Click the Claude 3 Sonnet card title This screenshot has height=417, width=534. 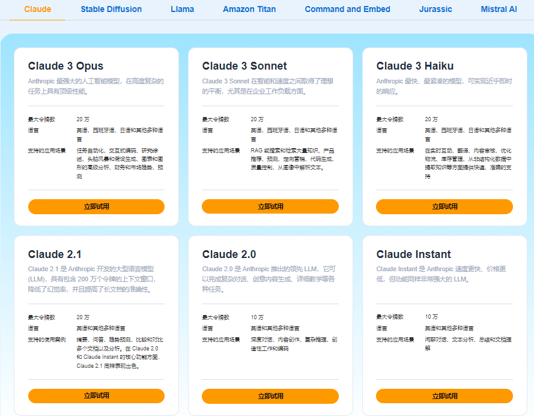tap(244, 66)
